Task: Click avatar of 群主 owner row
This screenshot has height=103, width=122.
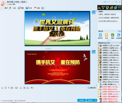Action: click(101, 82)
